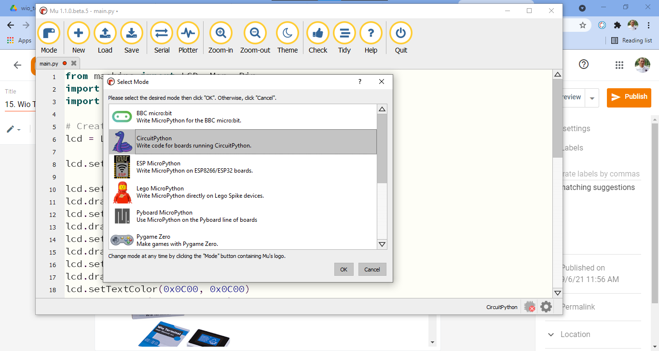Quit the Mu editor

401,38
